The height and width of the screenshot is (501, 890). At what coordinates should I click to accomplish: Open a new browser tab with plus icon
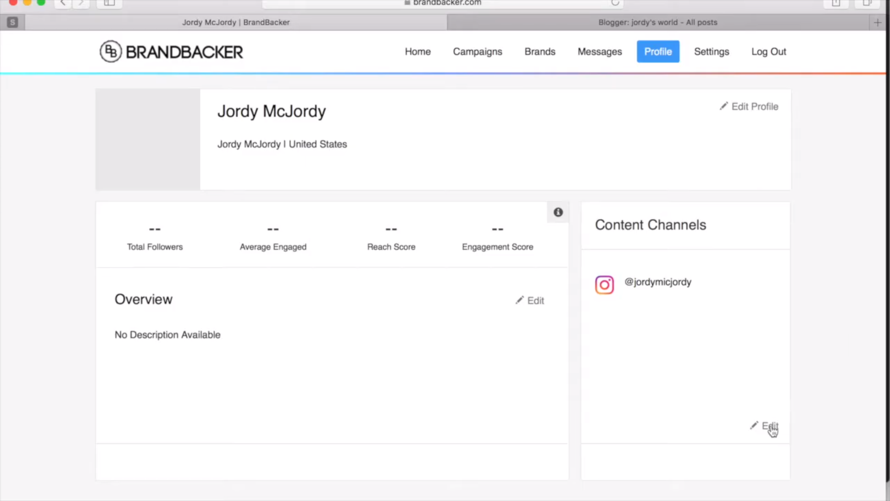pyautogui.click(x=877, y=22)
